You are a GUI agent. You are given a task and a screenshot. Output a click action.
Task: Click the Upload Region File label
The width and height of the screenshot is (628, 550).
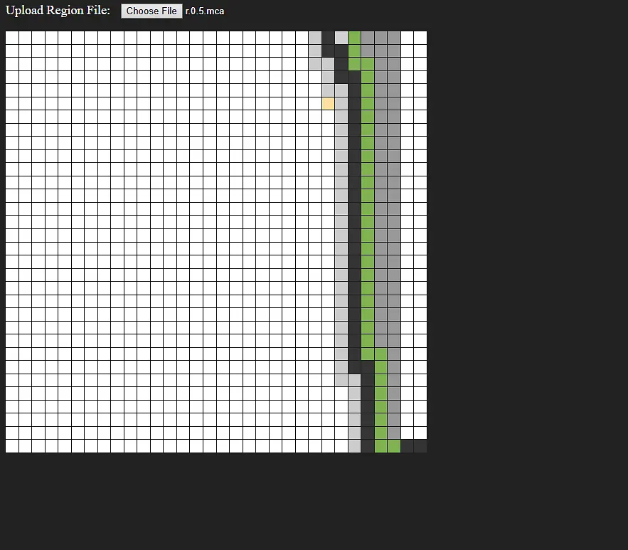coord(57,11)
